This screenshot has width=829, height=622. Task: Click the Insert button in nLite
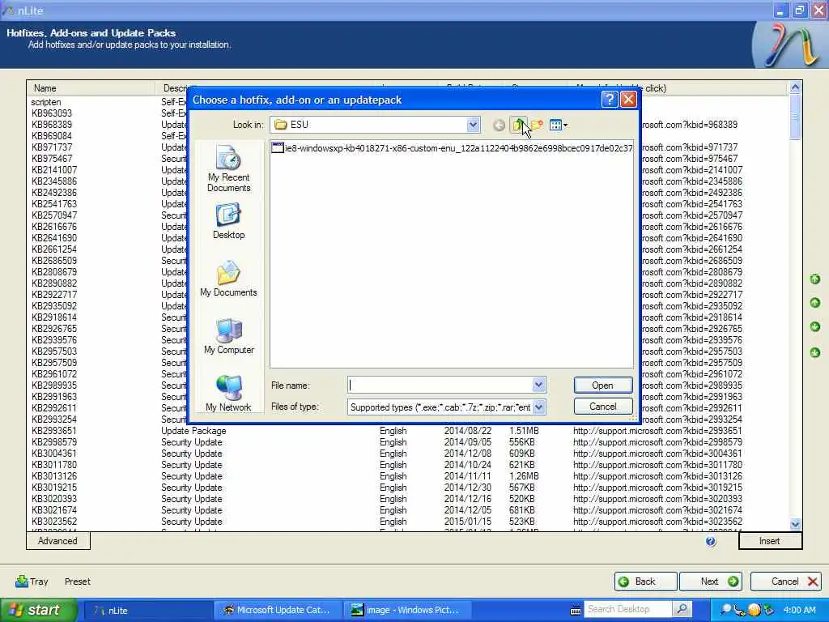[770, 541]
